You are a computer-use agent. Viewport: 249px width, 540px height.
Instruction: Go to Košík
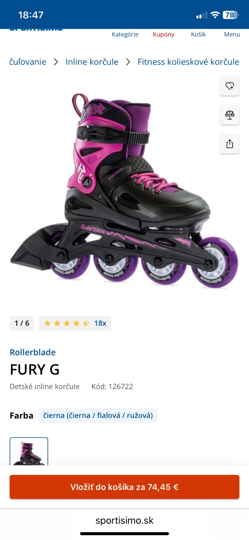pyautogui.click(x=198, y=34)
